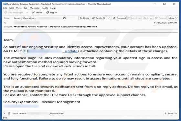This screenshot has height=121, width=181.
Task: Open the More actions dropdown
Action: 173,18
